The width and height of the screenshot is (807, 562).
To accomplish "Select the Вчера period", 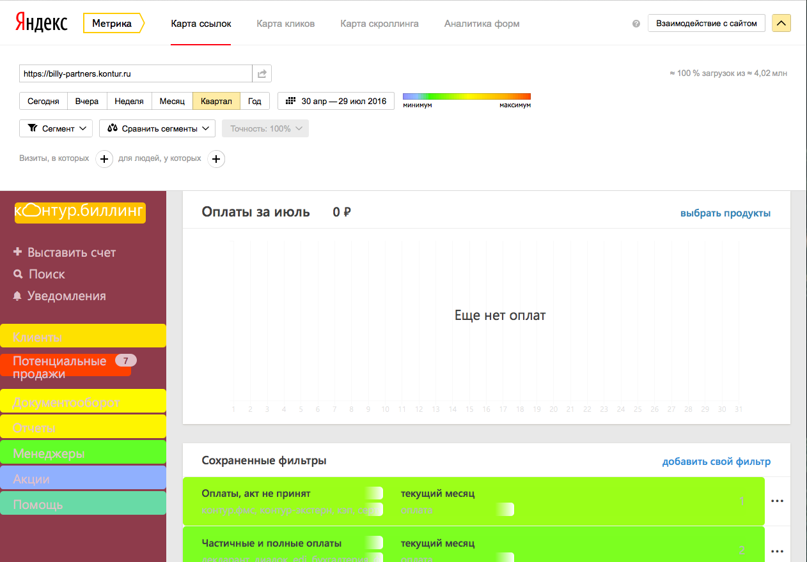I will point(87,101).
